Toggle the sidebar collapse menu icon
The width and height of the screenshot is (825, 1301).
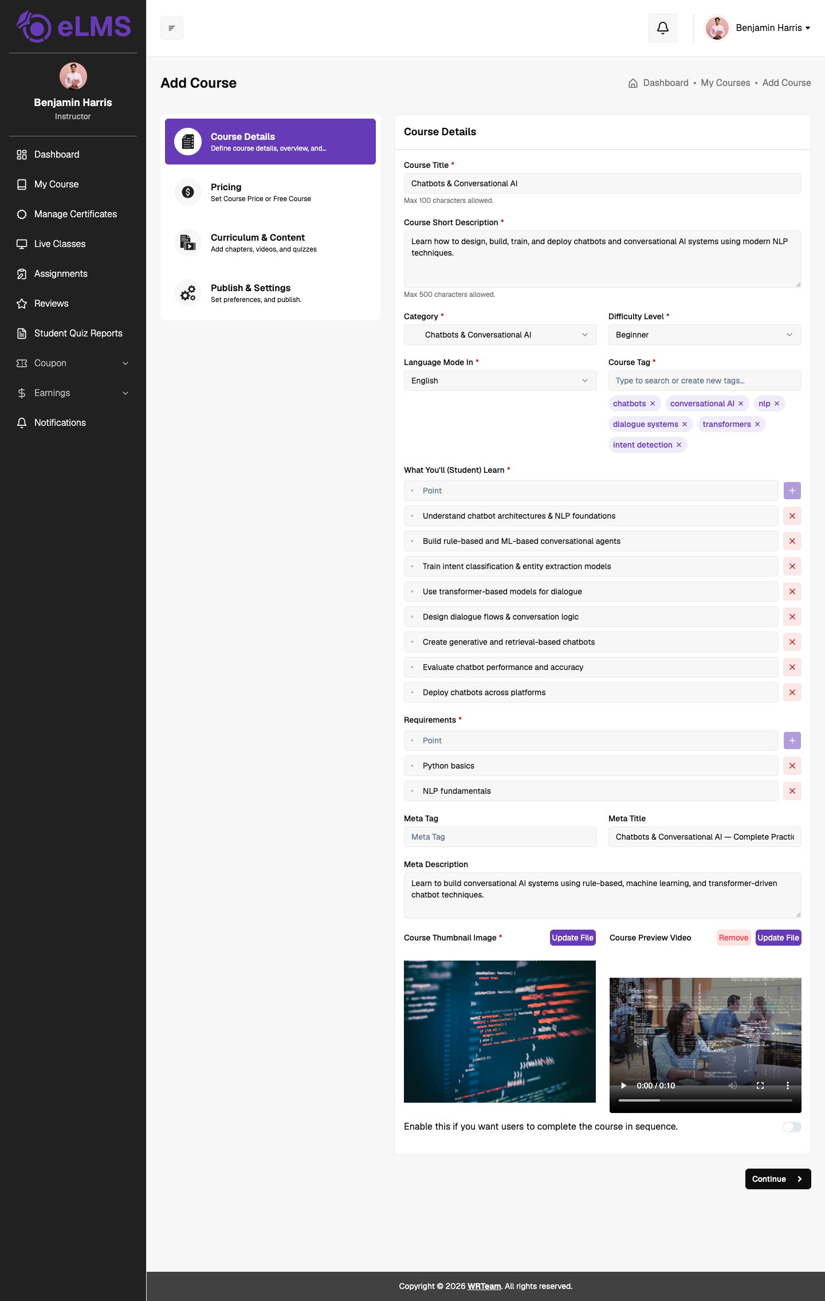tap(172, 28)
